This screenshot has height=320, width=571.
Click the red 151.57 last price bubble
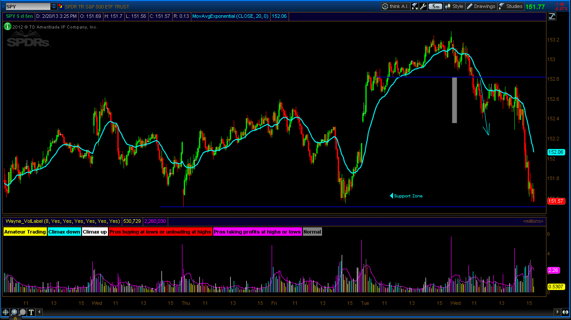tap(556, 201)
